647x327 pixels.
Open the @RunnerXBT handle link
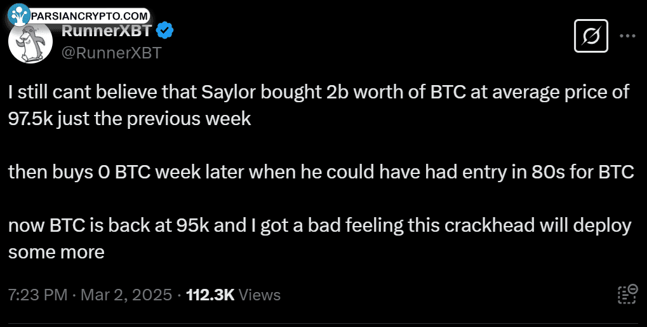click(x=111, y=53)
